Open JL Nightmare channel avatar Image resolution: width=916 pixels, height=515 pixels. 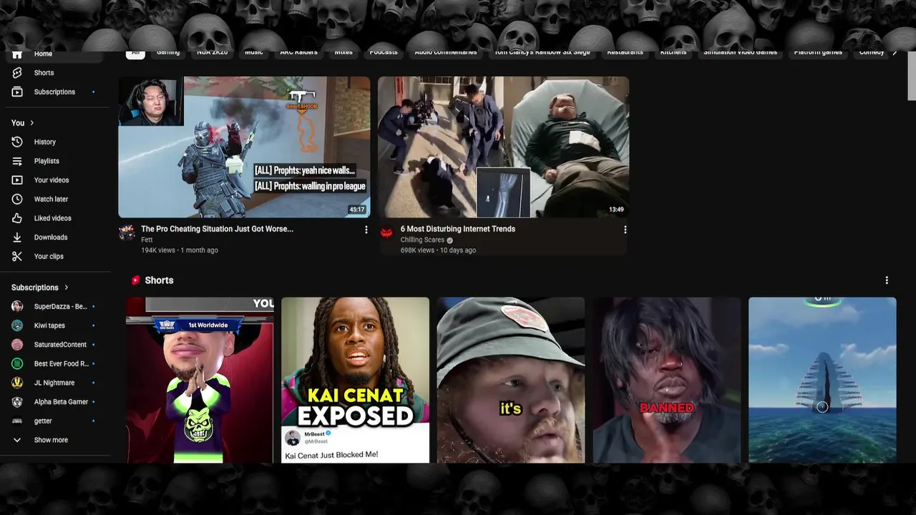(17, 383)
